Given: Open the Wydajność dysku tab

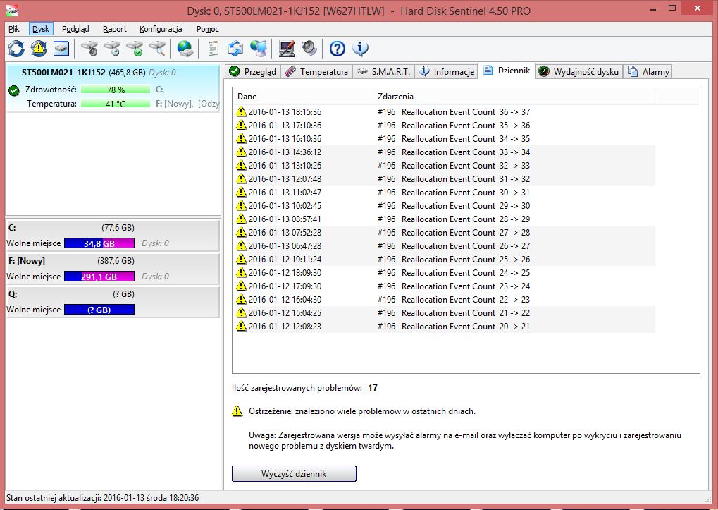Looking at the screenshot, I should pos(578,71).
